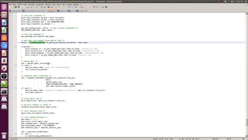Toggle word wrap in the toolbar
The width and height of the screenshot is (248, 140).
click(x=69, y=7)
